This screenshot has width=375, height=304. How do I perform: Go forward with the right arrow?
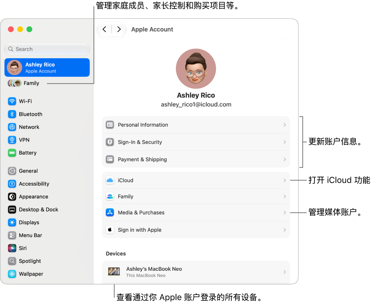pos(119,29)
